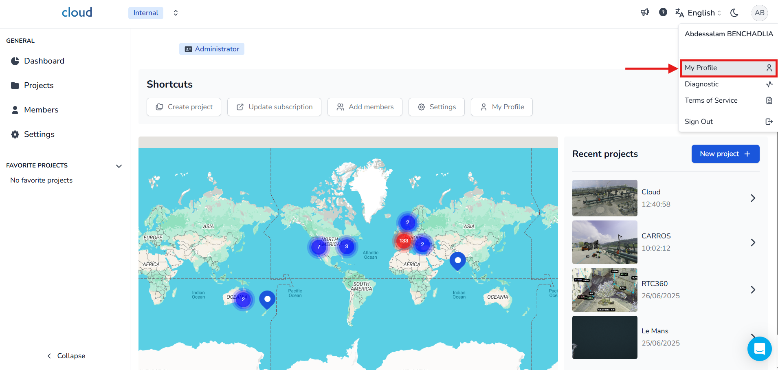Expand the Internal workspace switcher
Screen dimensions: 778x370
coord(176,13)
